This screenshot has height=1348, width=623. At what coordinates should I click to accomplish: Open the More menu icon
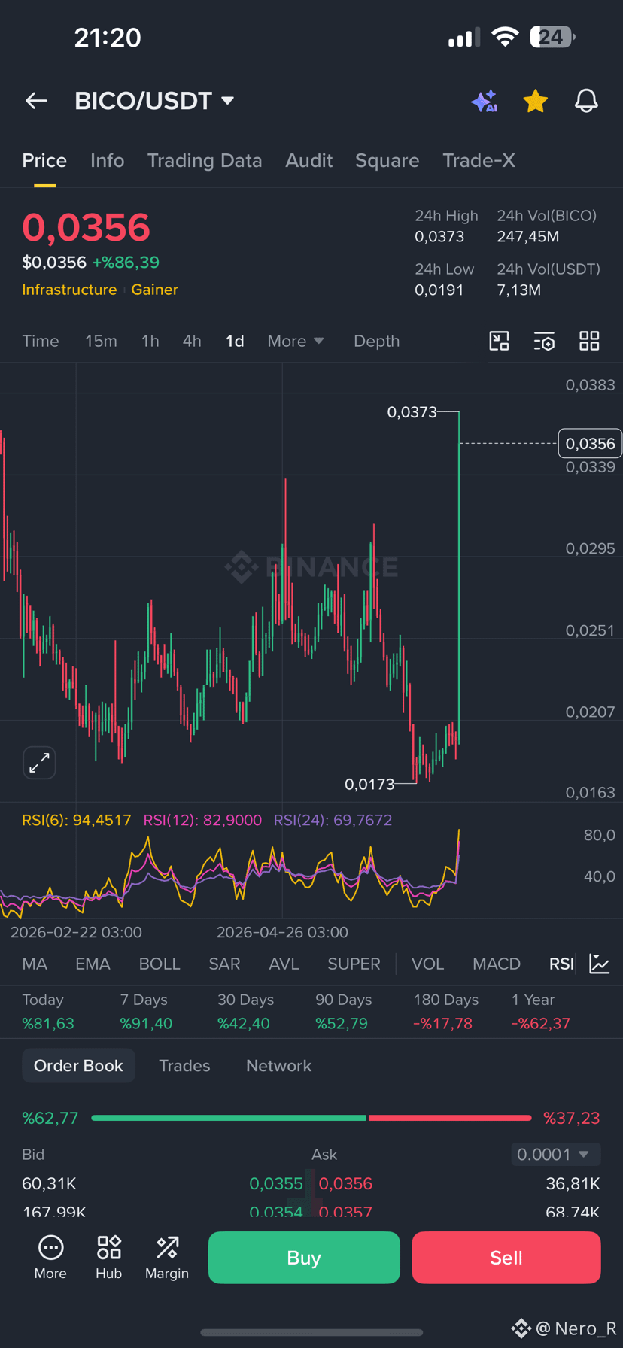pyautogui.click(x=50, y=1257)
